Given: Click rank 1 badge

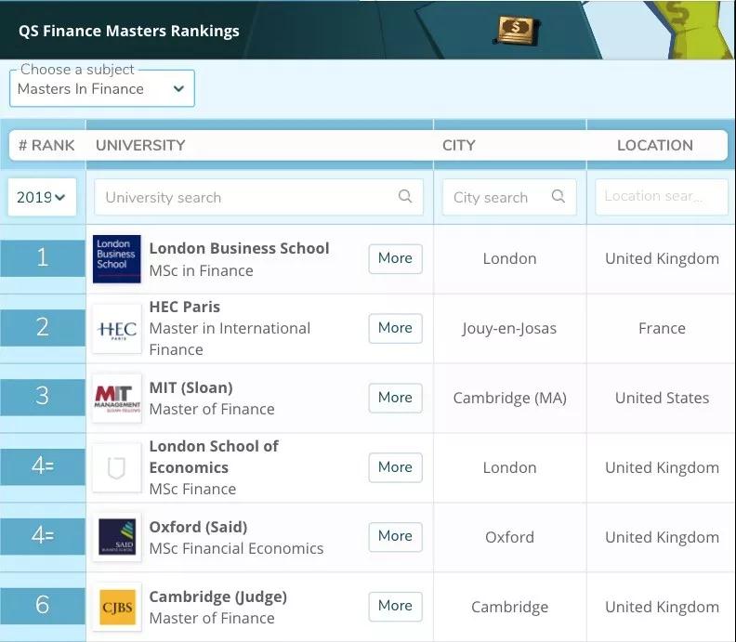Looking at the screenshot, I should (43, 257).
